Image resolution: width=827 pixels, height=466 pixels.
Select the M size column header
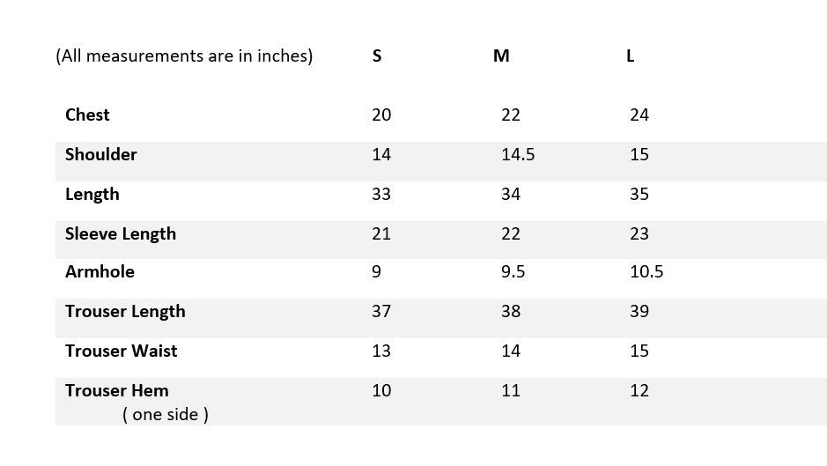[501, 56]
